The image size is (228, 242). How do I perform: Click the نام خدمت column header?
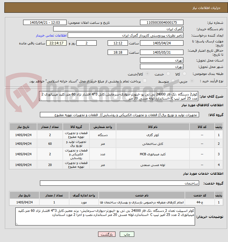click(x=142, y=195)
